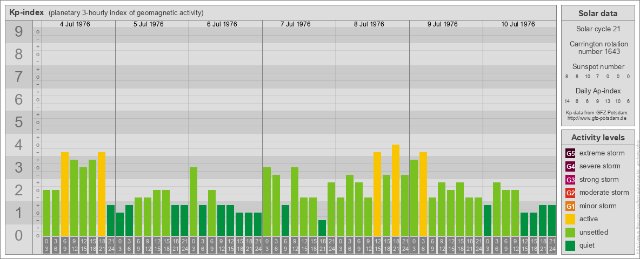Click the 8 Jul 1976 date header
640x259 pixels.
coord(369,24)
